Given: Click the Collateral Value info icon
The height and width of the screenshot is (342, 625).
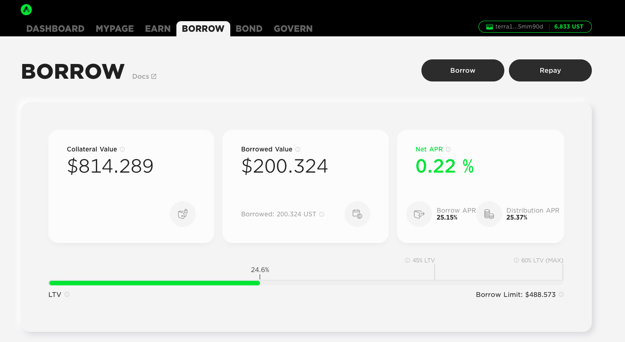Looking at the screenshot, I should 123,149.
